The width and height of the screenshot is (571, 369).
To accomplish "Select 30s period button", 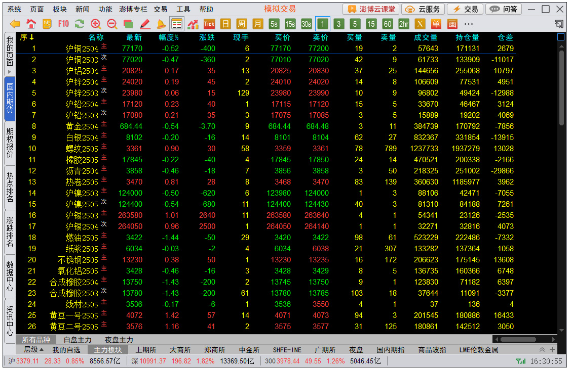I will click(306, 24).
